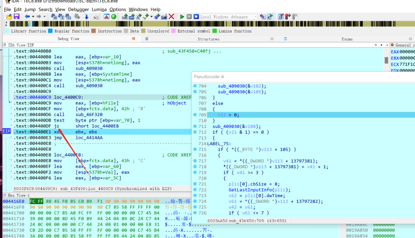
Task: Open the Lumina menu
Action: pyautogui.click(x=99, y=10)
